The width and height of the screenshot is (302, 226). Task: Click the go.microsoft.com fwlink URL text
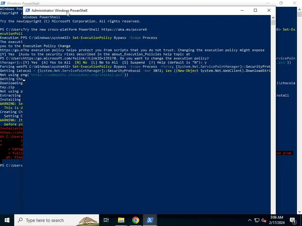coord(70,58)
